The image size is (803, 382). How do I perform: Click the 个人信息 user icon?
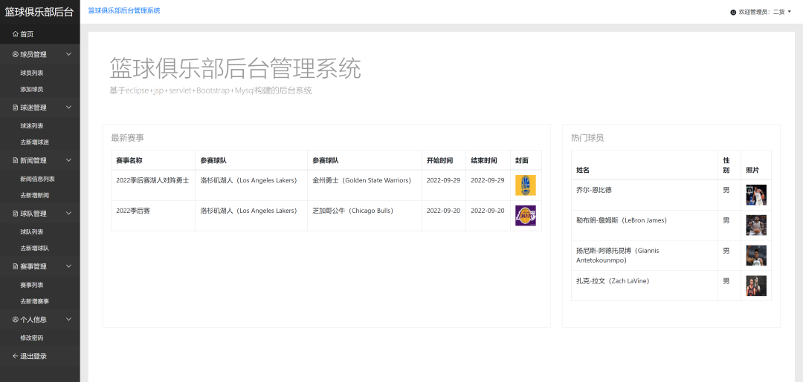(16, 320)
